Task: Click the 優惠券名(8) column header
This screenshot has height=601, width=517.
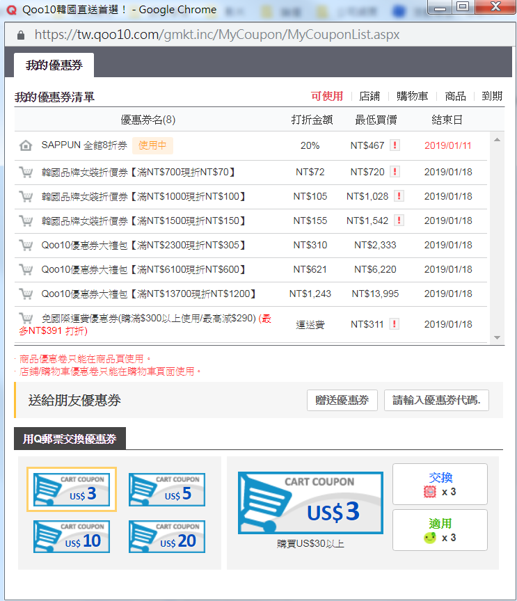Action: point(148,120)
